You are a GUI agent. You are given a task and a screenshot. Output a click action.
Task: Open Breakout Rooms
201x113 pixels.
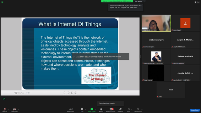tap(111, 110)
